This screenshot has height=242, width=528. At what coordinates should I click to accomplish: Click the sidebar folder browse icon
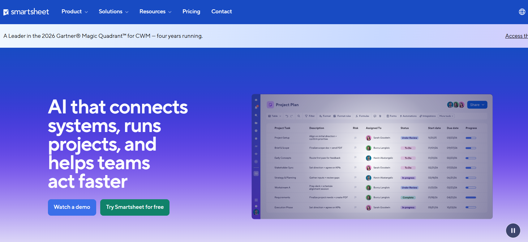256,123
